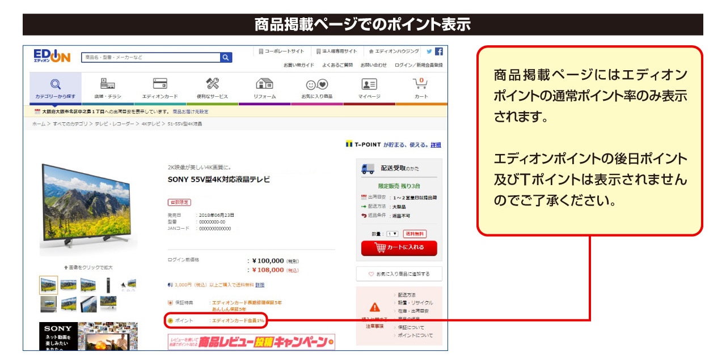Viewport: 726px width, 360px height.
Task: Click 商品レビュー投稿キャンペーン banner
Action: [251, 342]
